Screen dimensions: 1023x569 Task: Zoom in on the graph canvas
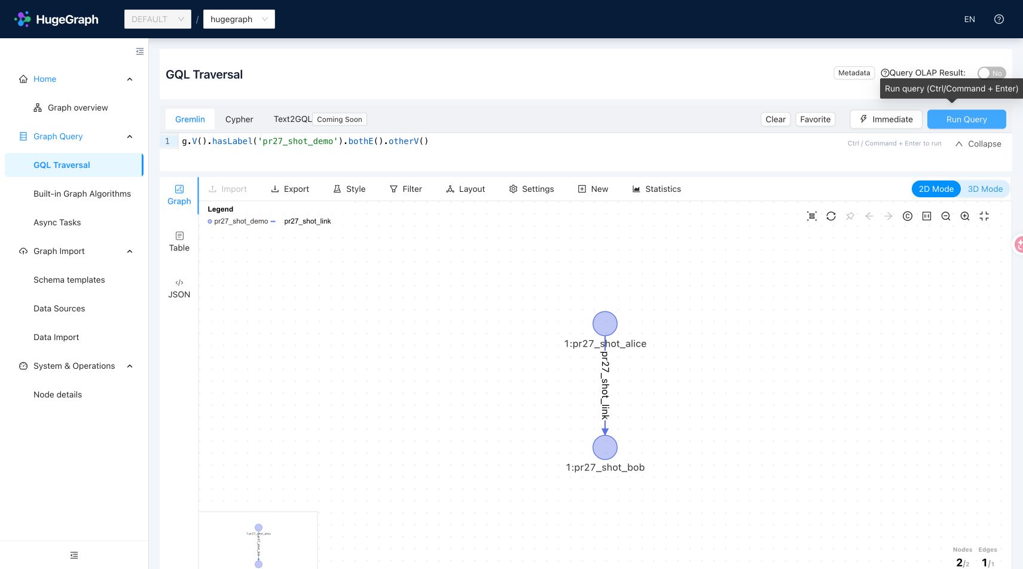(x=965, y=216)
